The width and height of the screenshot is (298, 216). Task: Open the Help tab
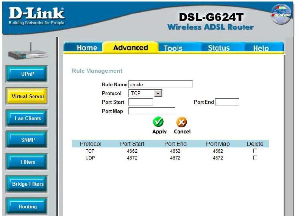coord(261,48)
